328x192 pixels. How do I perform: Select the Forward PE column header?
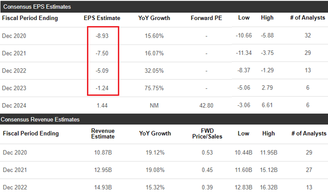[x=206, y=18]
